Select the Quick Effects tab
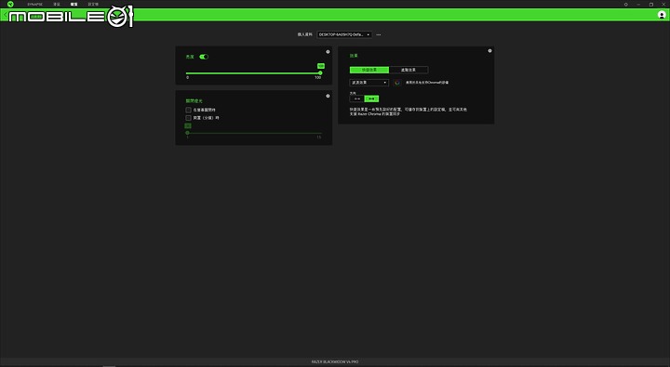The image size is (670, 367). coord(369,70)
